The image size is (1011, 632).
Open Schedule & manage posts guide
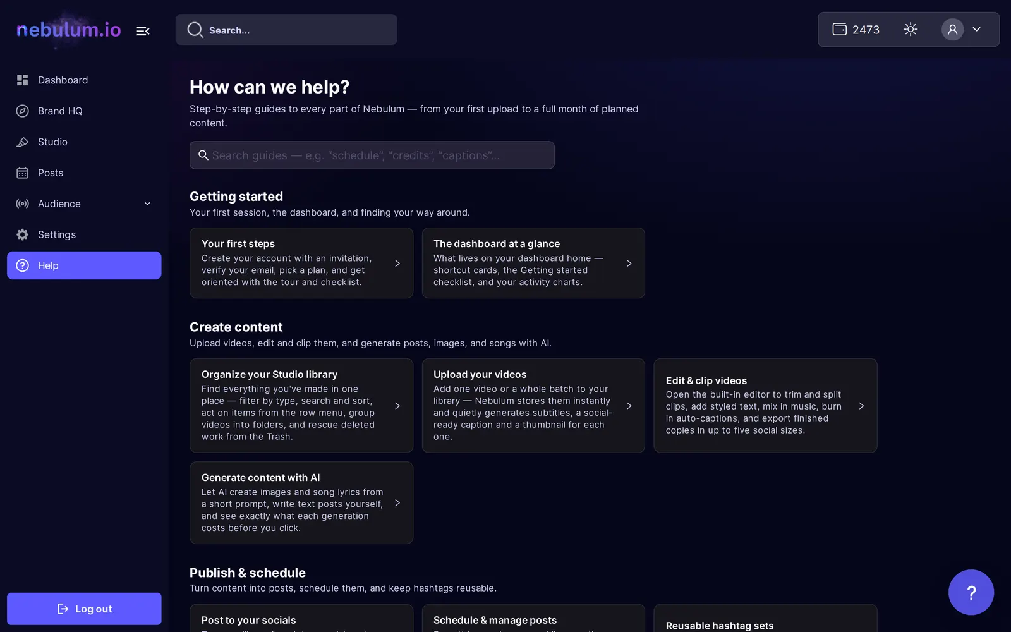click(533, 618)
